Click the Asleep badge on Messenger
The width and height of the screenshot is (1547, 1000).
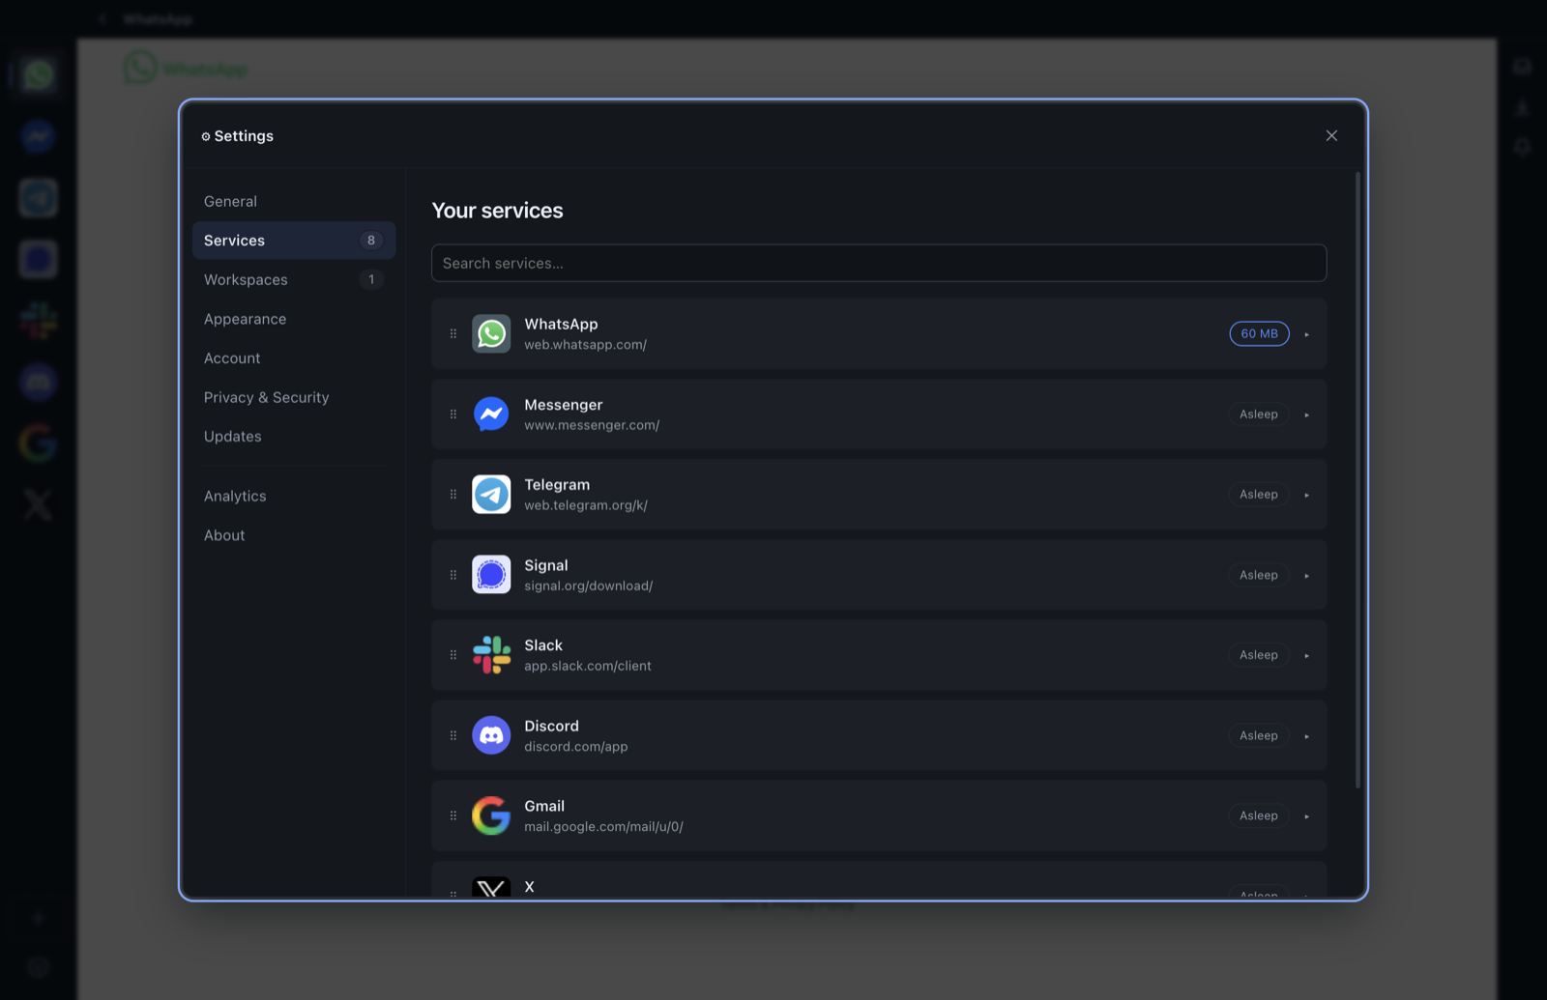coord(1259,414)
